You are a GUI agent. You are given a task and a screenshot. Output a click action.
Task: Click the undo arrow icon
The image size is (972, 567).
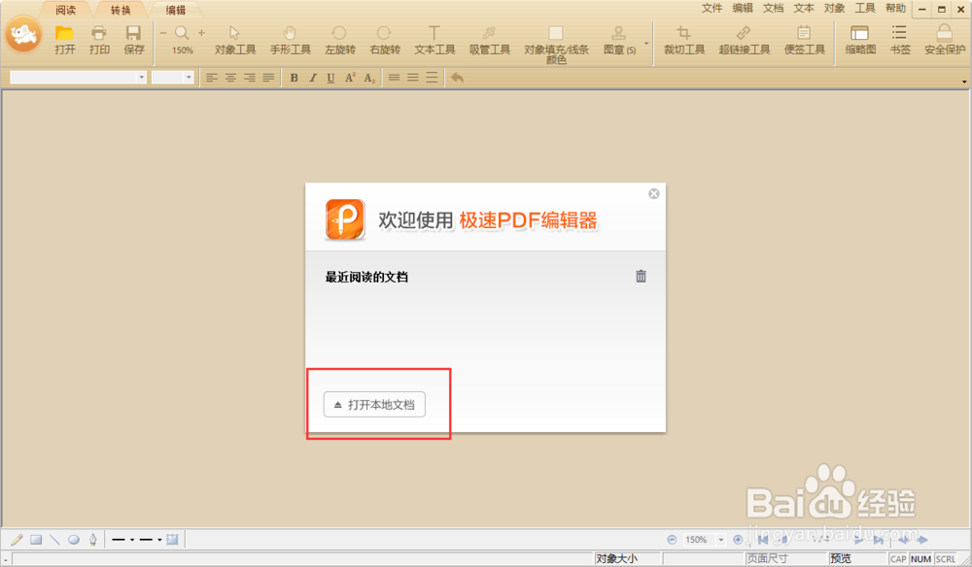[x=458, y=78]
